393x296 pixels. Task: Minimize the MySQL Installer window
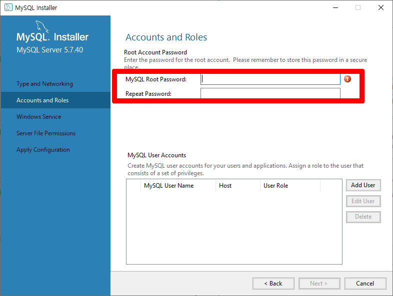pyautogui.click(x=335, y=8)
